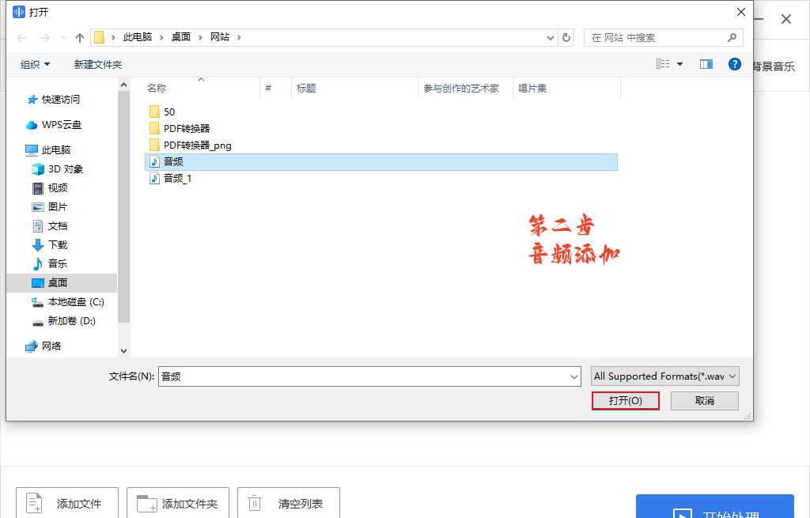
Task: Click the up-directory arrow icon
Action: [80, 38]
